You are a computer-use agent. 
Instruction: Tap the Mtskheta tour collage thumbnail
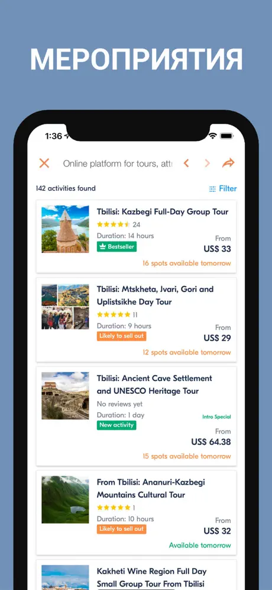point(65,307)
